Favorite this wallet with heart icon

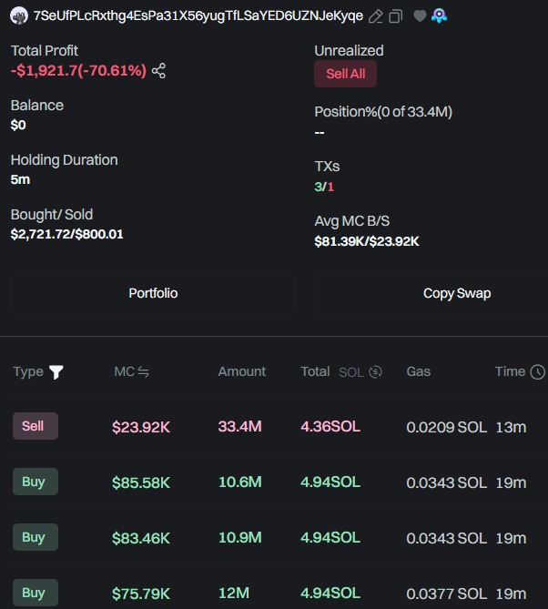coord(420,15)
